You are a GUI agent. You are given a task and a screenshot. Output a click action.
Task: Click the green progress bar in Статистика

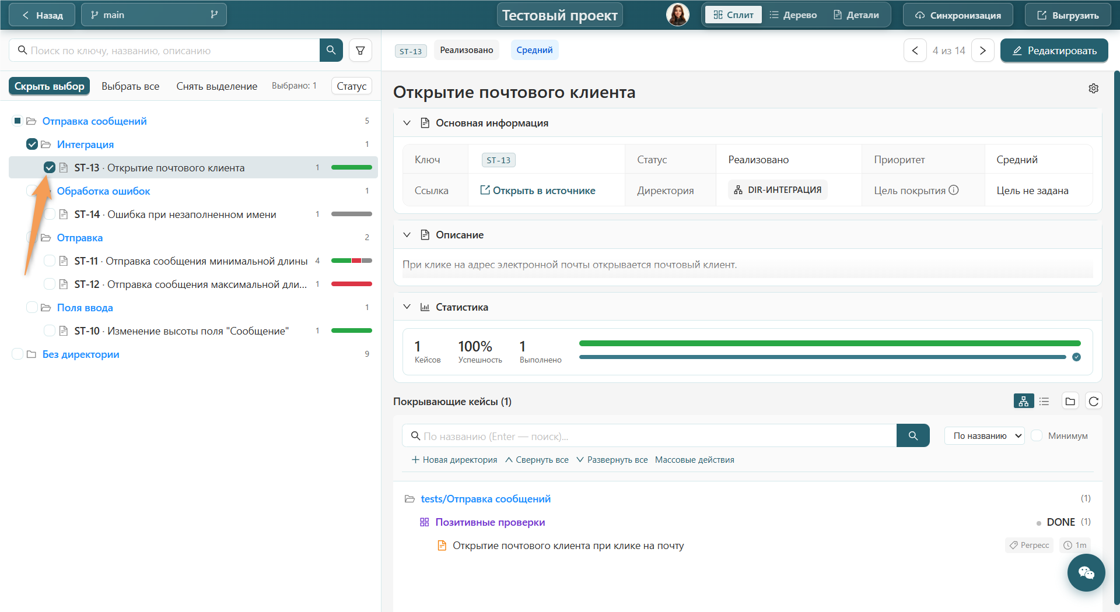829,343
